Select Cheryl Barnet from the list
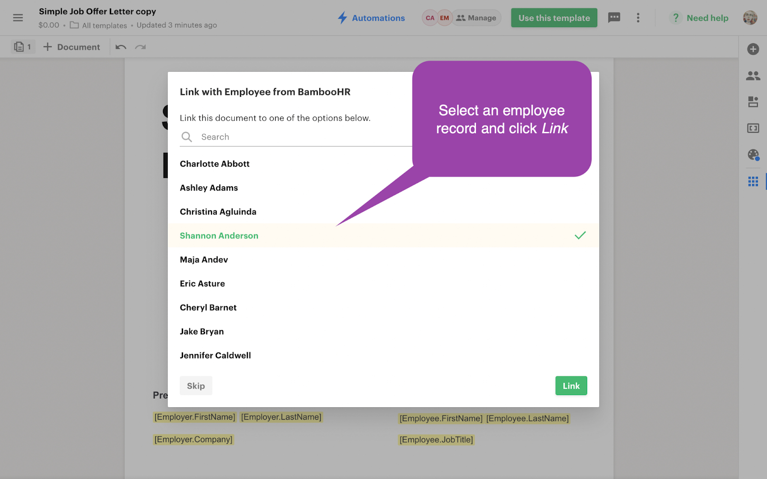This screenshot has height=479, width=767. pos(383,308)
